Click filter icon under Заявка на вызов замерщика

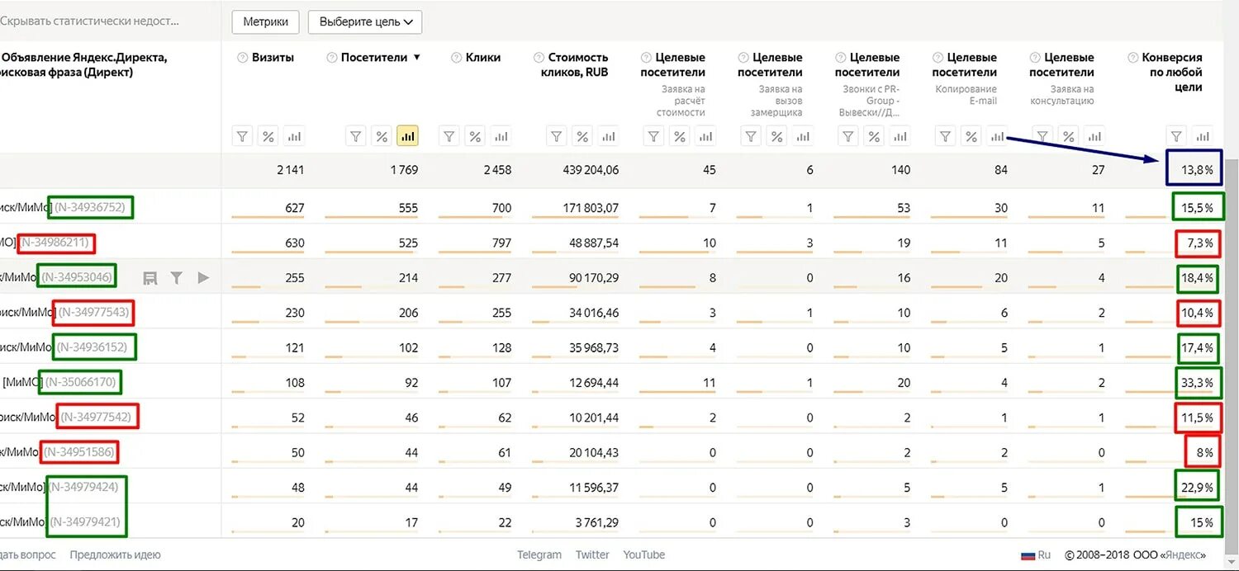(x=752, y=136)
